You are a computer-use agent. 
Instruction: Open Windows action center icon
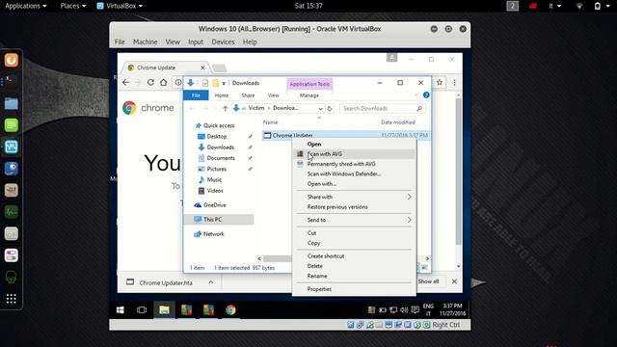coord(415,310)
